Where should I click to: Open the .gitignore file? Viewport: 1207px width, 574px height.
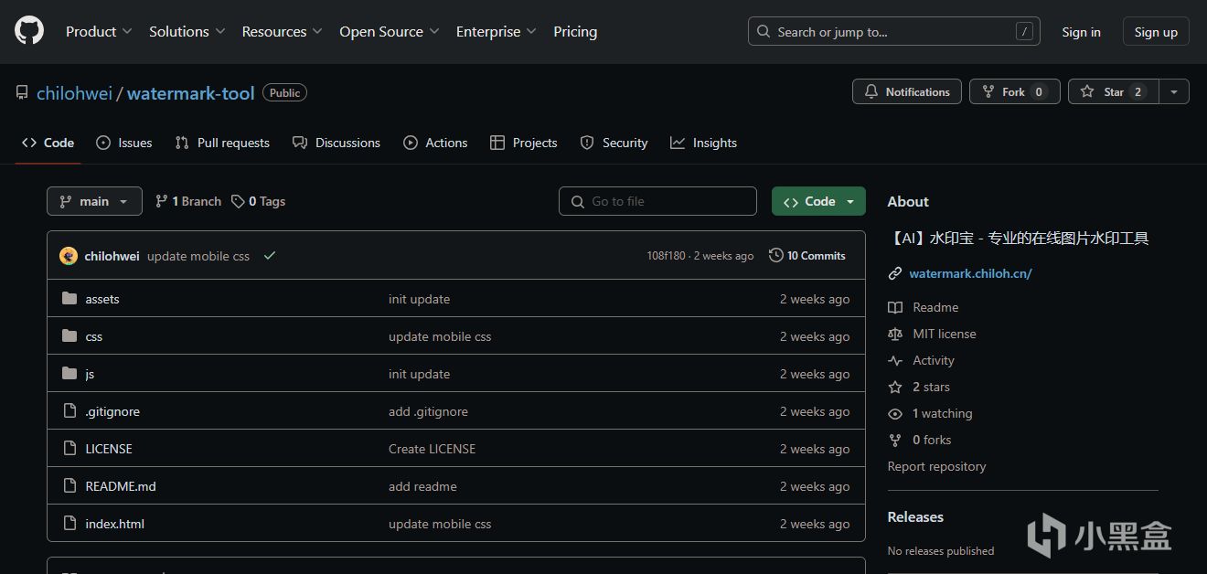click(x=112, y=411)
